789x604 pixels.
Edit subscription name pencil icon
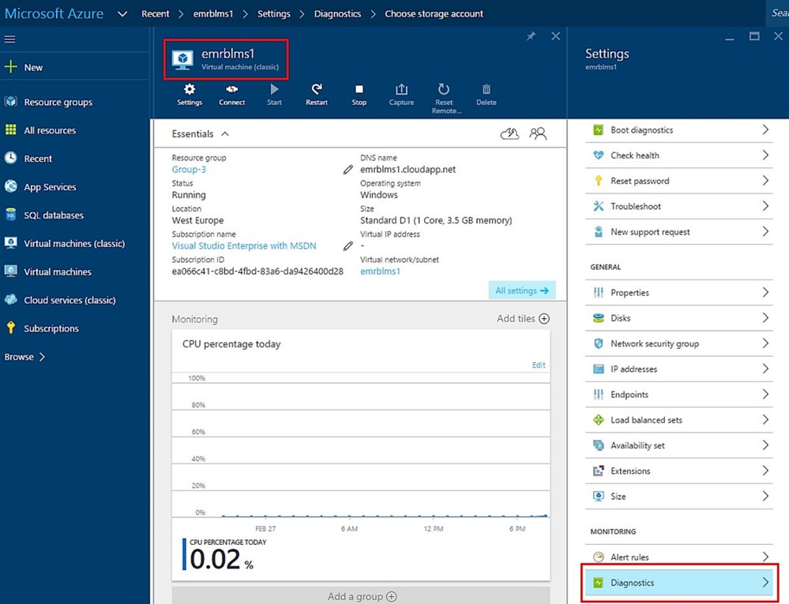point(348,246)
